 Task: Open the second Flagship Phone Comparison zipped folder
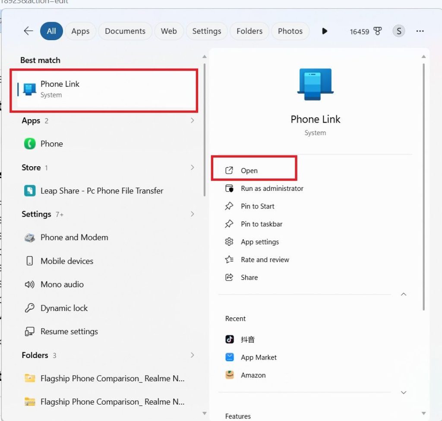(104, 402)
